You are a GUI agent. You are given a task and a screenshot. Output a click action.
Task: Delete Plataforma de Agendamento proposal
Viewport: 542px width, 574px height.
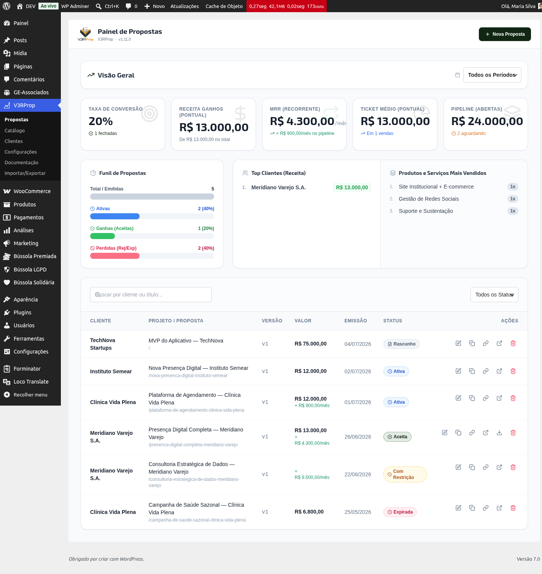(x=513, y=398)
